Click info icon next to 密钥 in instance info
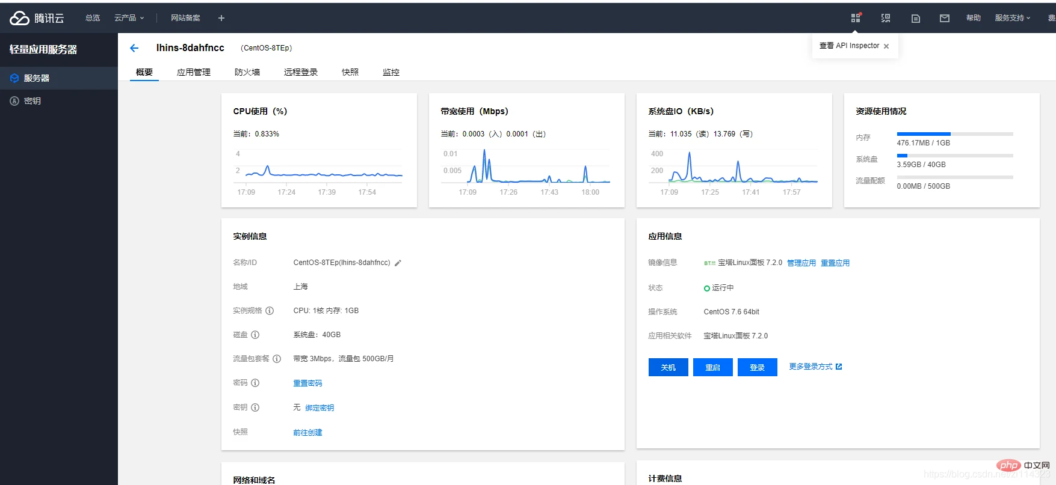Screen dimensions: 1056x485 pyautogui.click(x=255, y=407)
